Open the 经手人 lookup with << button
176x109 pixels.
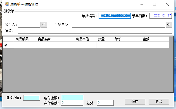point(44,25)
